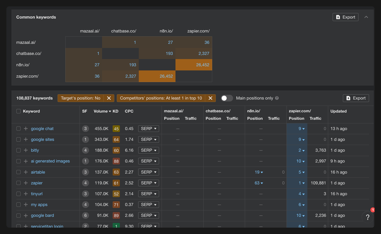This screenshot has height=234, width=381.
Task: Open 193 common keywords in n8n.io row
Action: (x=133, y=65)
